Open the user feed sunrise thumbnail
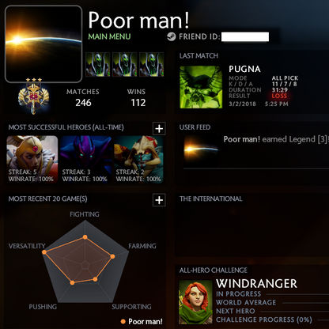The width and height of the screenshot is (329, 329). (201, 151)
